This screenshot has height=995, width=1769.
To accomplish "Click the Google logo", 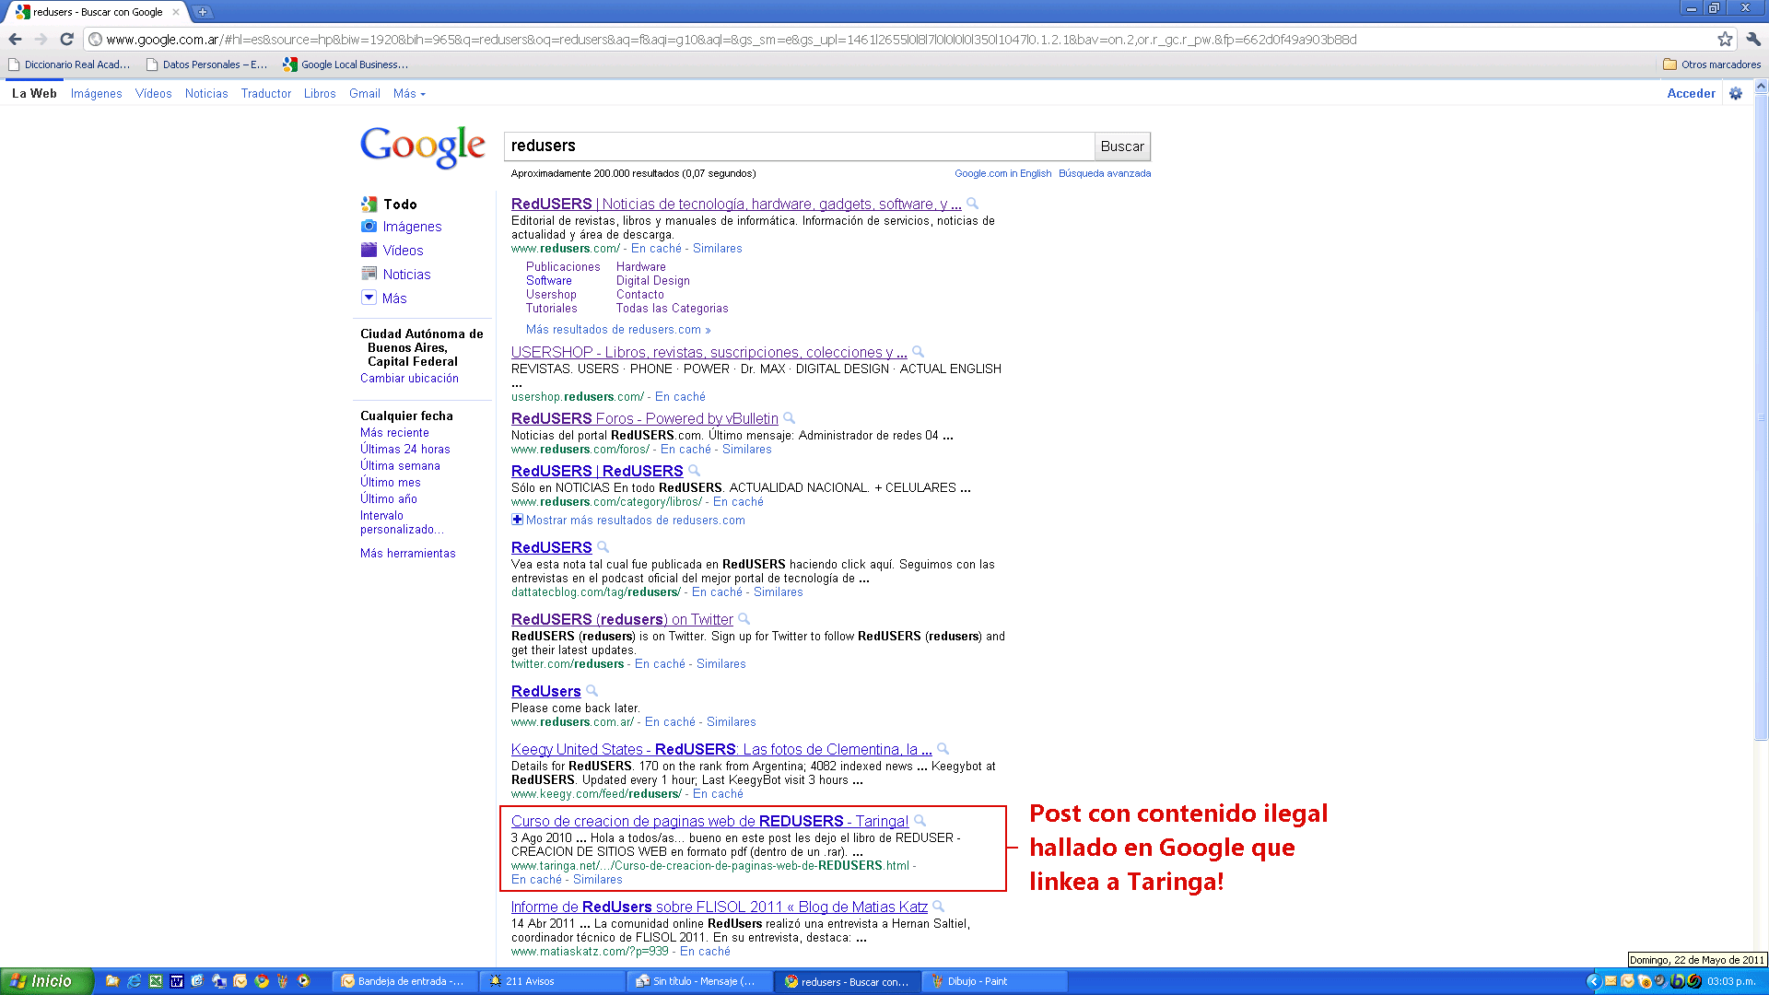I will [422, 146].
